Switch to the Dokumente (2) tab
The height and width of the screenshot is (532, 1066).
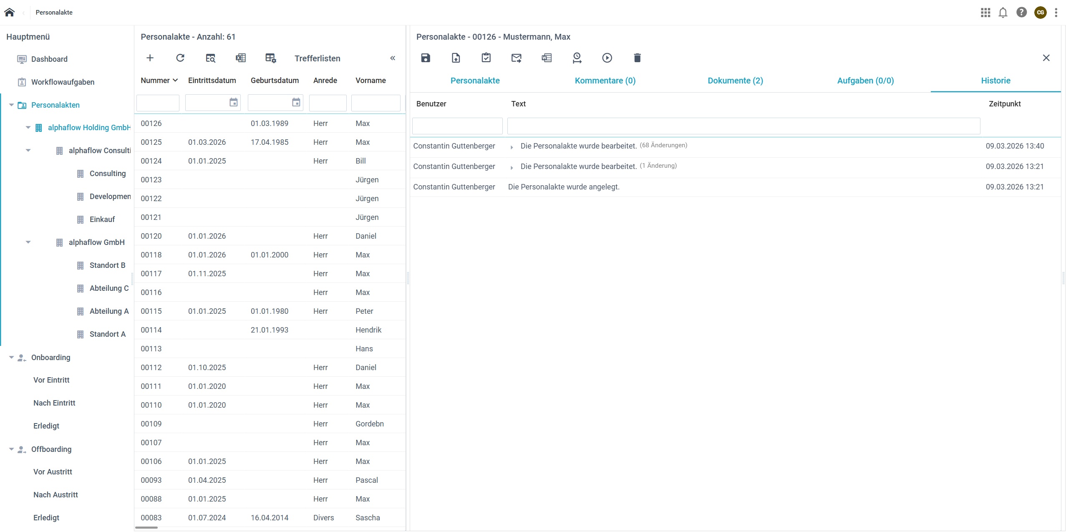tap(735, 81)
